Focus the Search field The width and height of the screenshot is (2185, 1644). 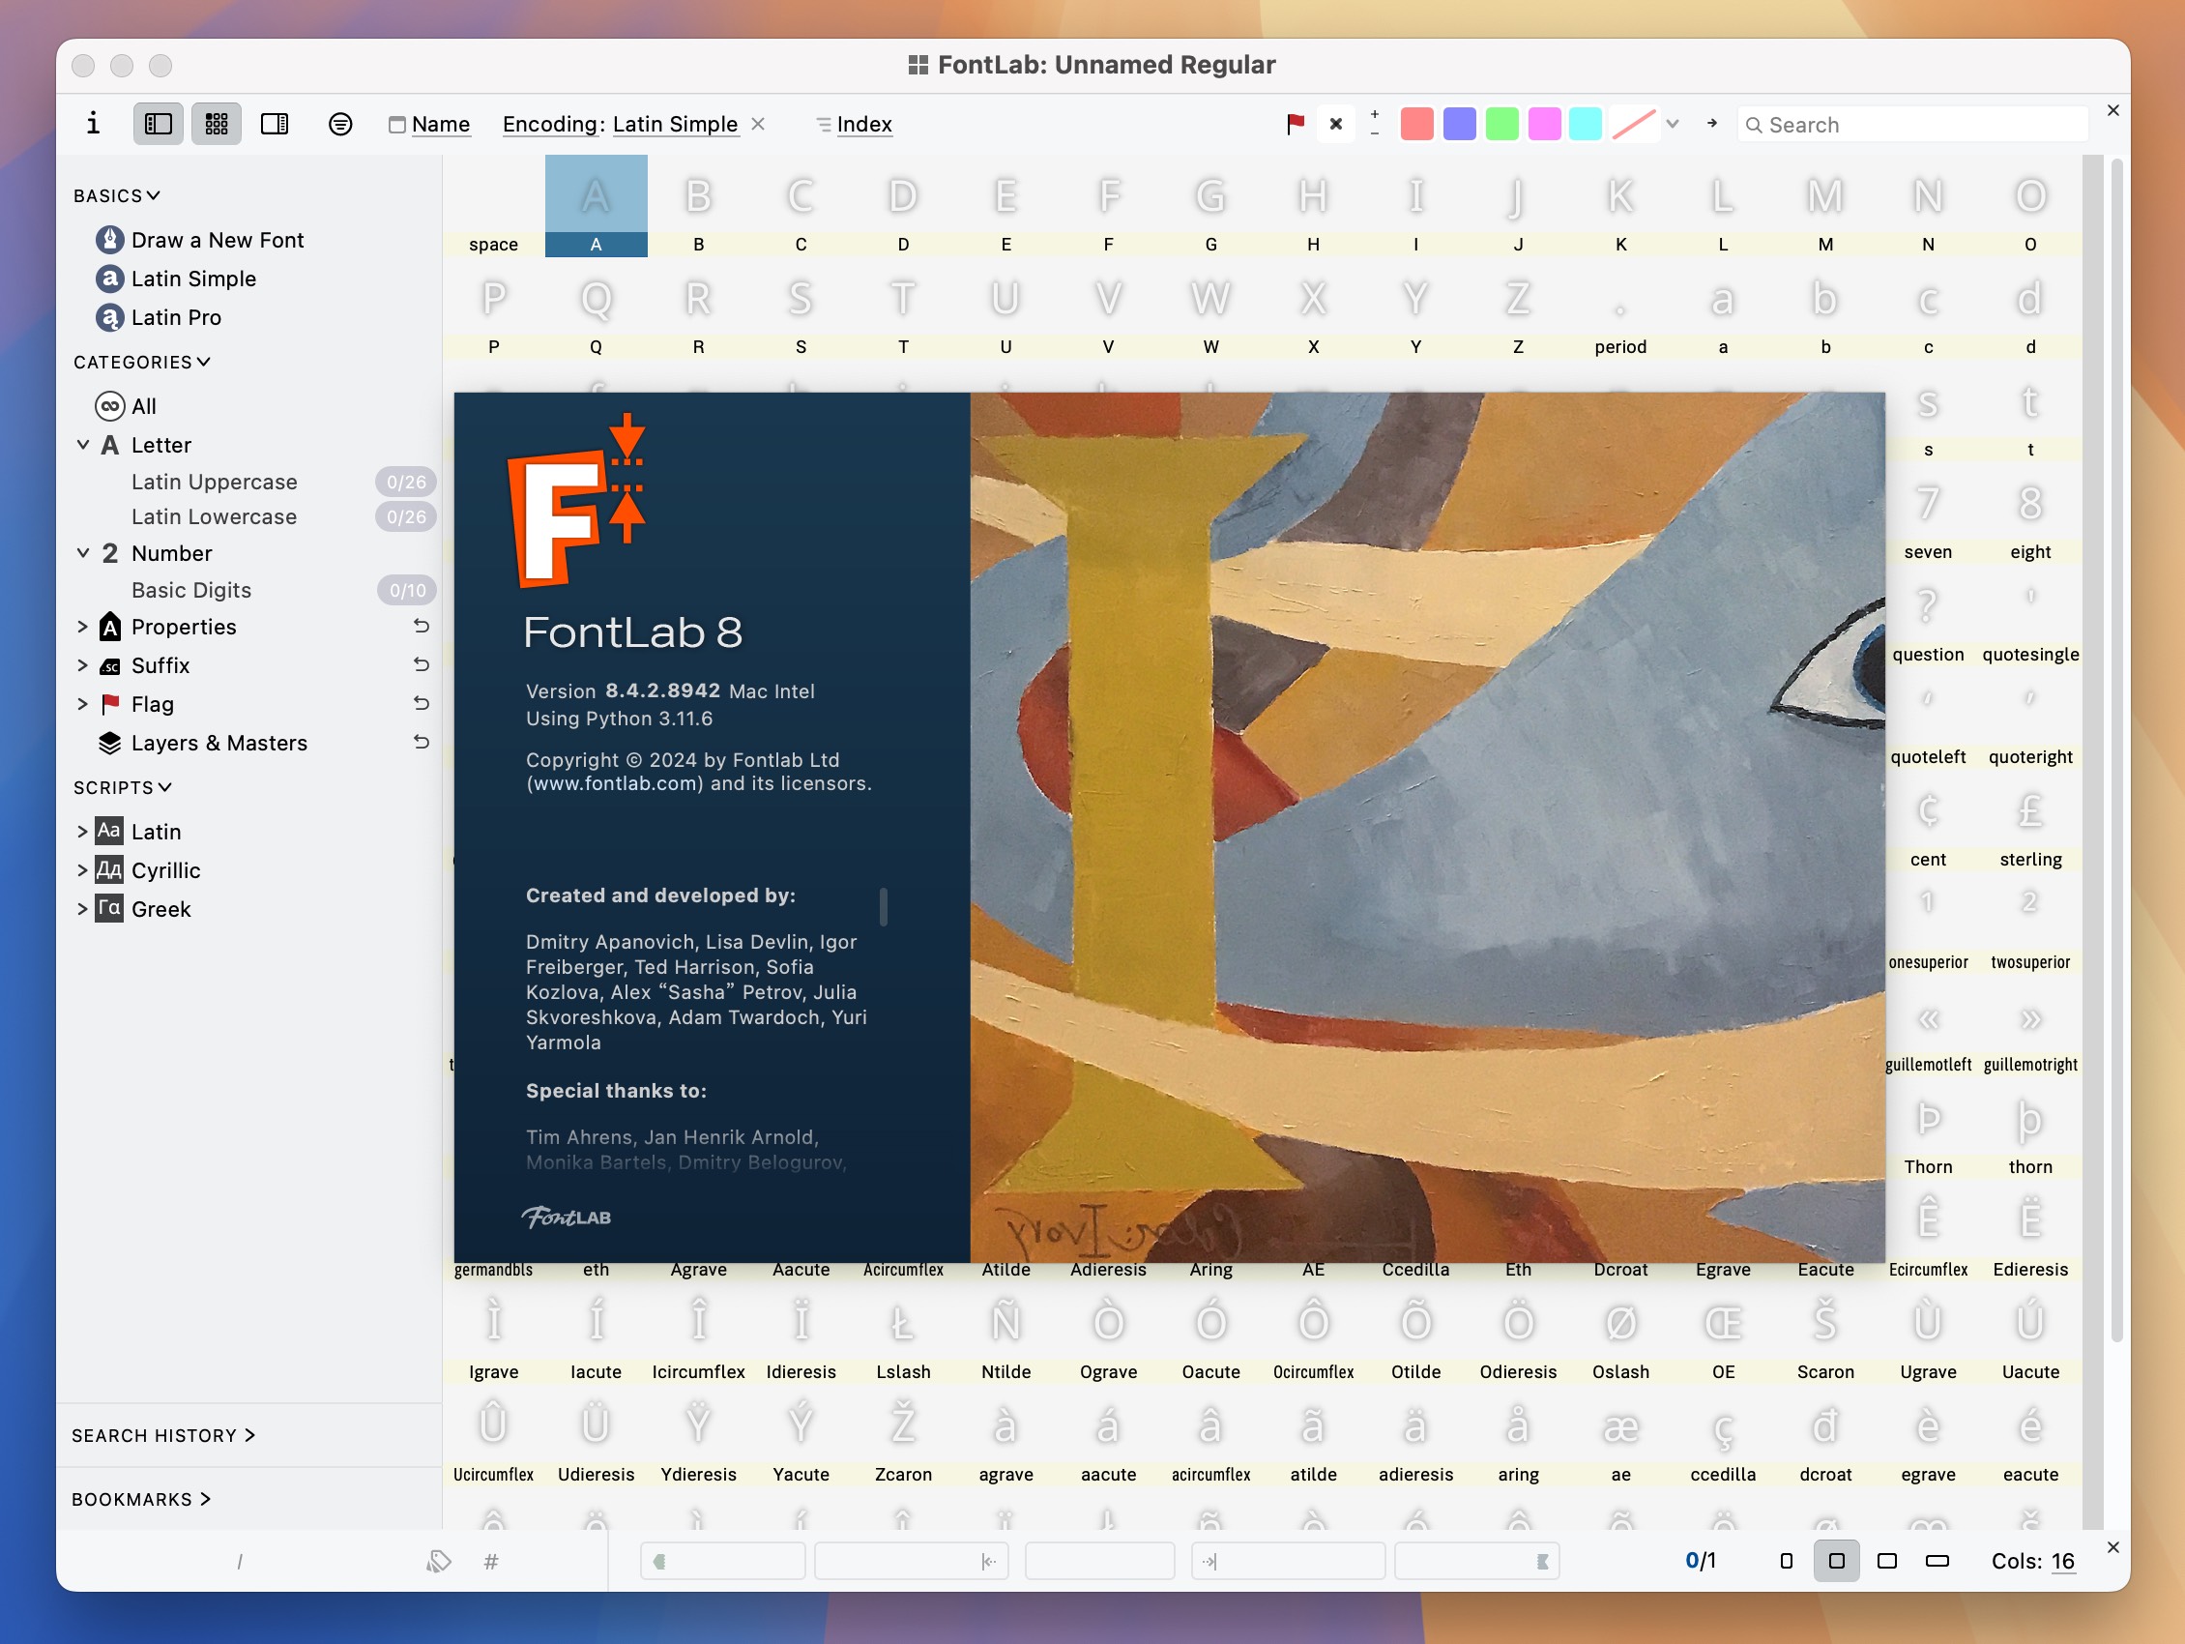pos(1913,125)
